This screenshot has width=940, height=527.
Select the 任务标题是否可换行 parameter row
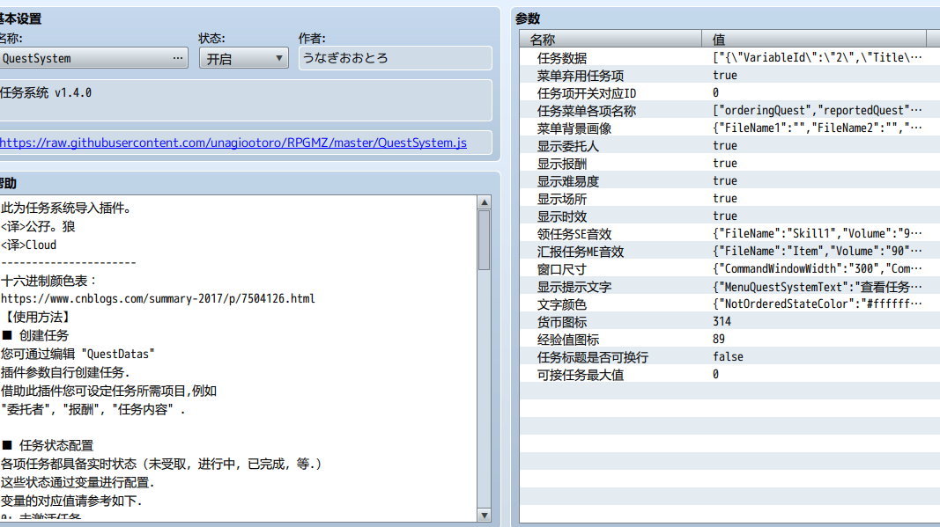[729, 357]
